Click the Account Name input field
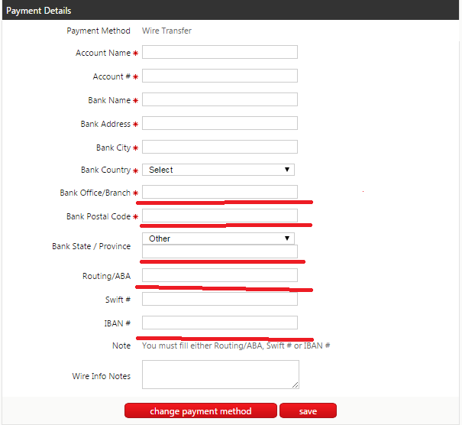Screen dimensions: 462x425 (219, 53)
